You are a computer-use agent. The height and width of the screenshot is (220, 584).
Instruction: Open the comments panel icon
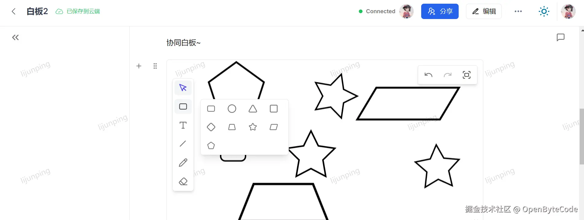click(x=561, y=37)
